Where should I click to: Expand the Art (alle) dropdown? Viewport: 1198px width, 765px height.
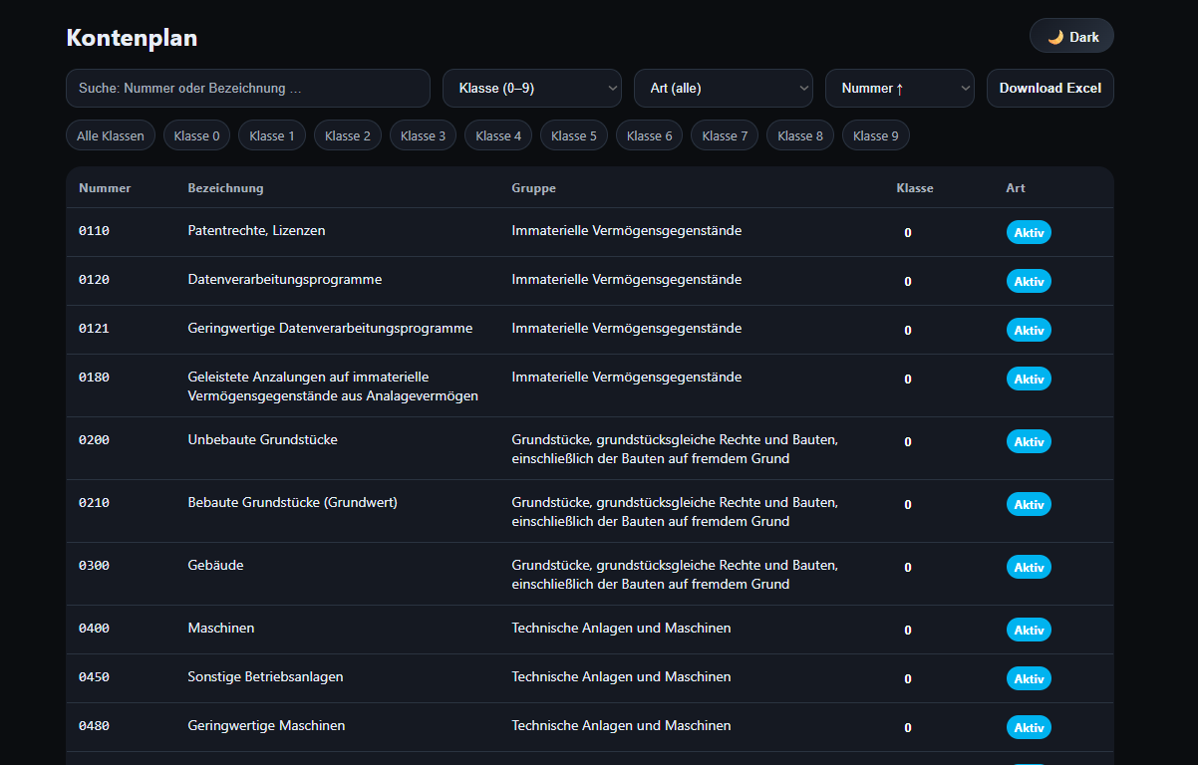(x=723, y=88)
